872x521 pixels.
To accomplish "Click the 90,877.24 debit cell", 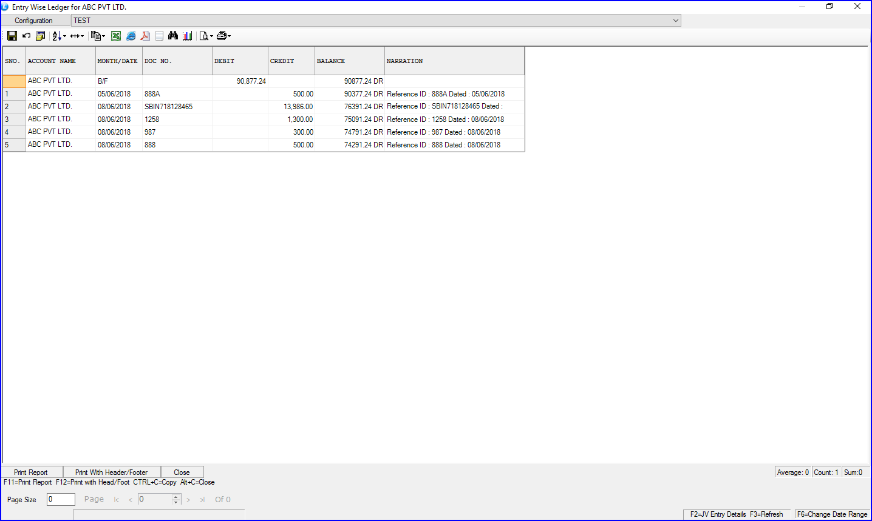I will [x=240, y=81].
